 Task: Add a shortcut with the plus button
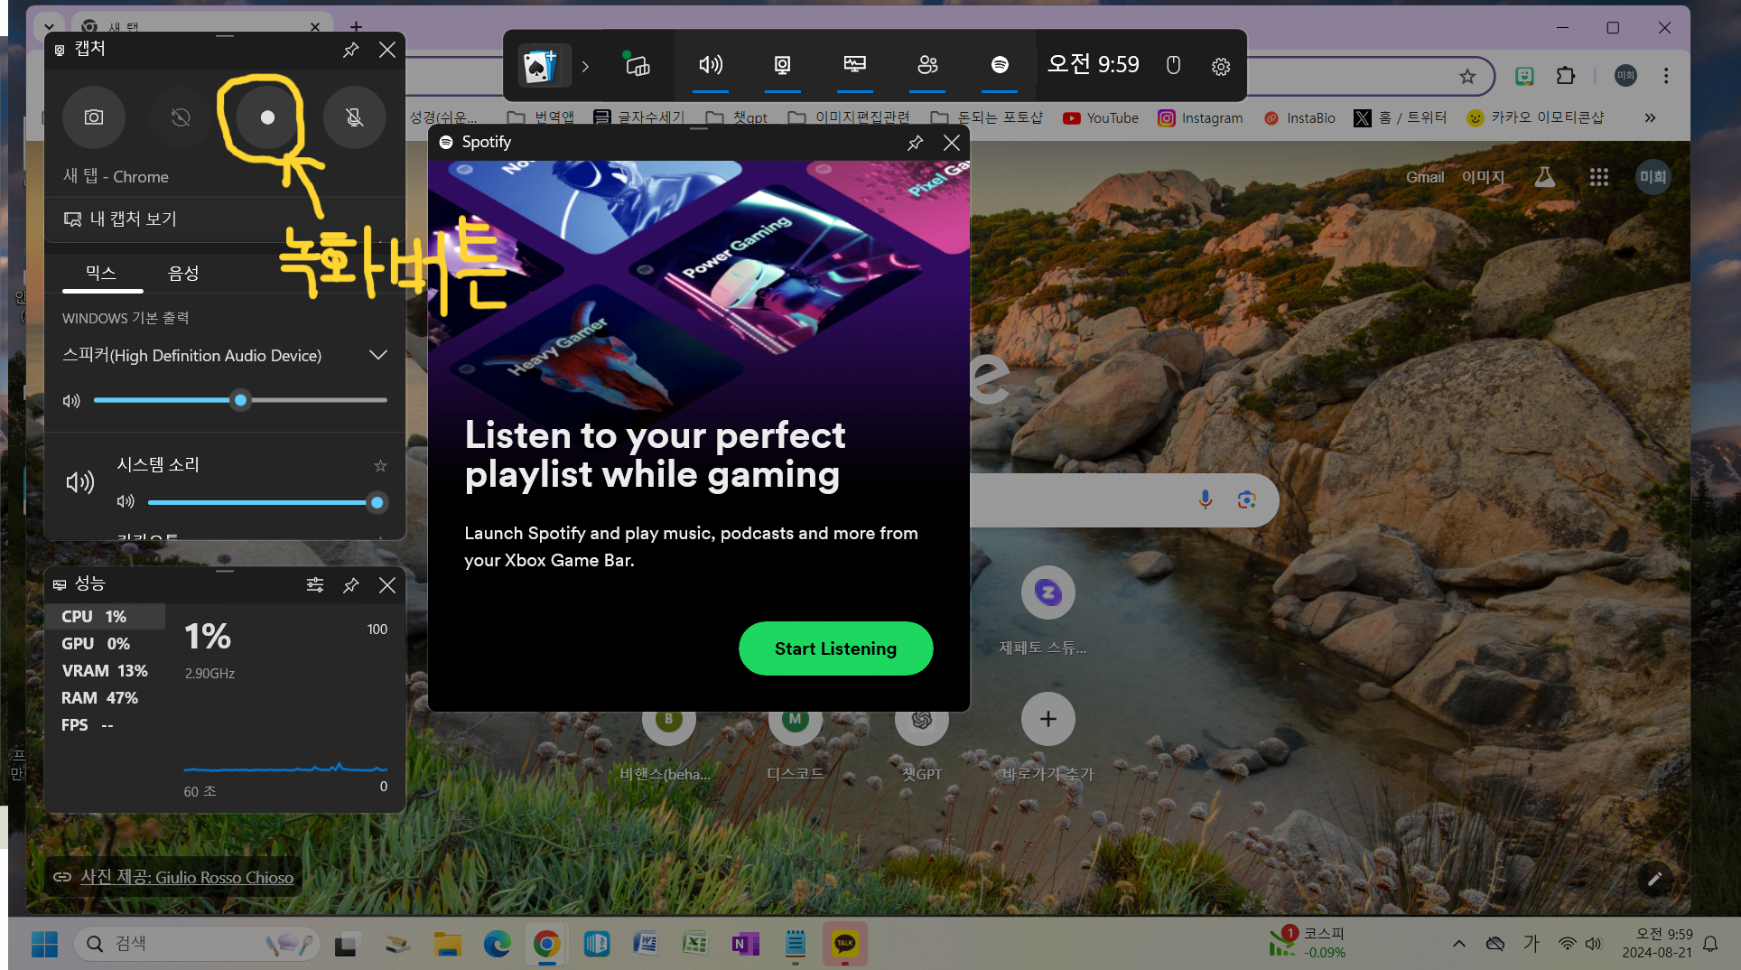(1047, 719)
